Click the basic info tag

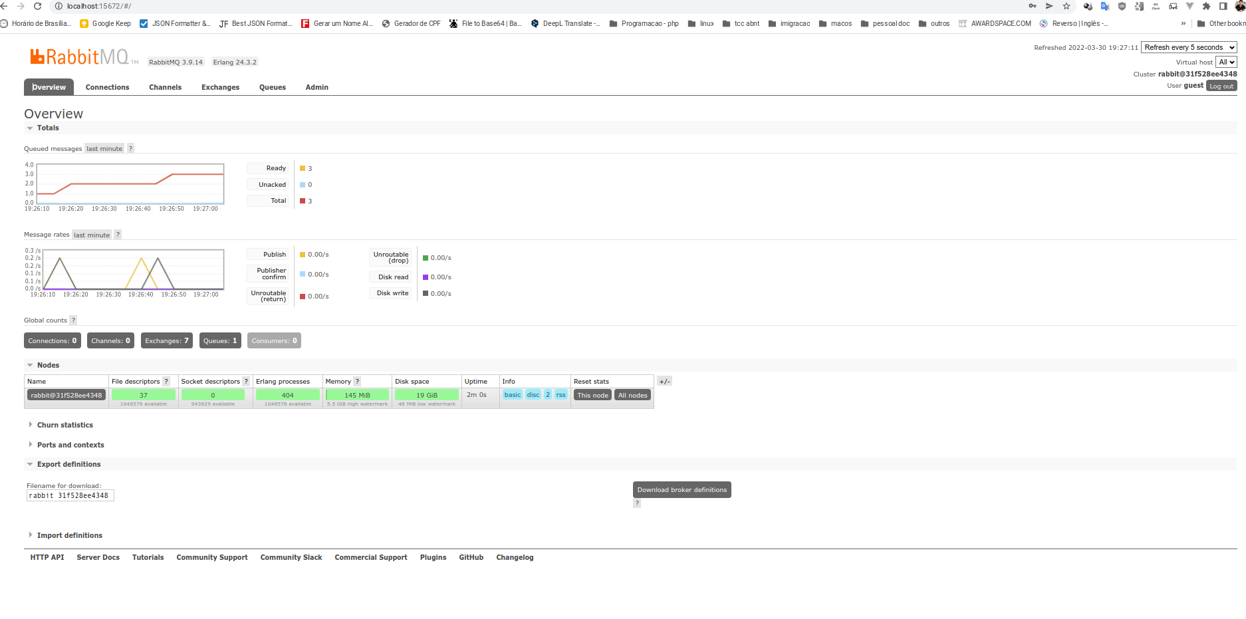(513, 394)
